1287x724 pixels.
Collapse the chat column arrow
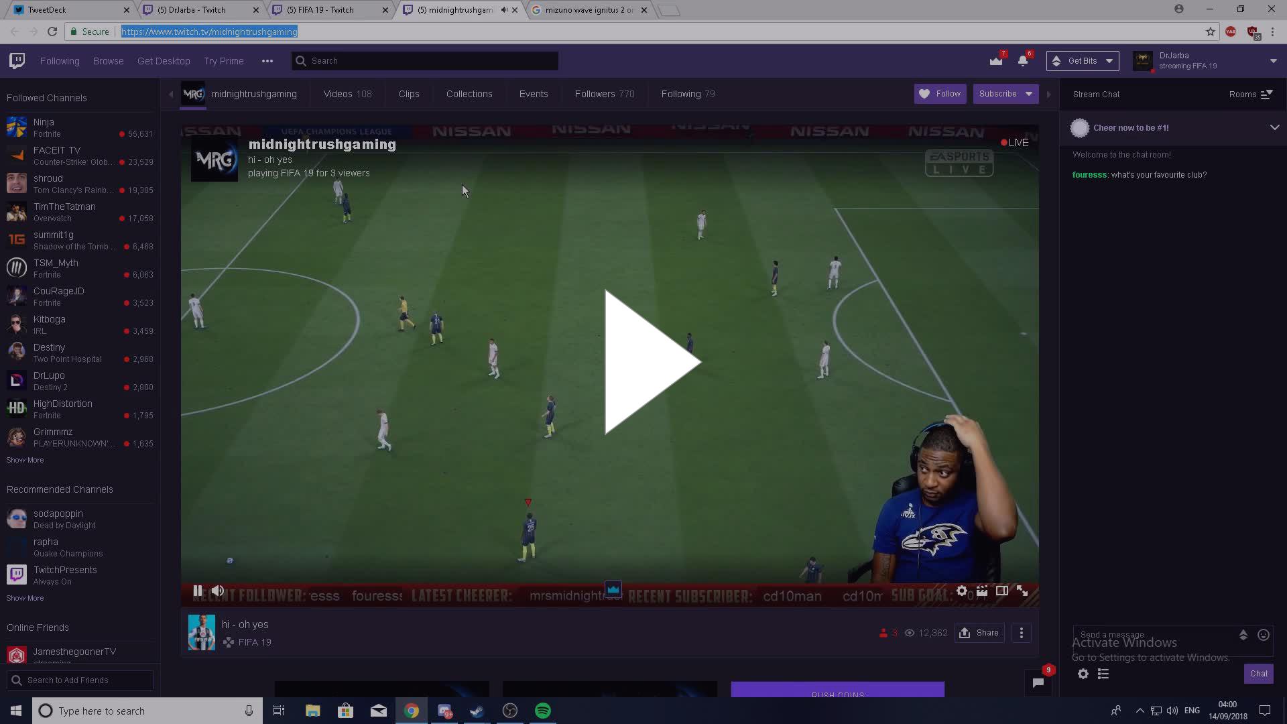(x=1049, y=95)
